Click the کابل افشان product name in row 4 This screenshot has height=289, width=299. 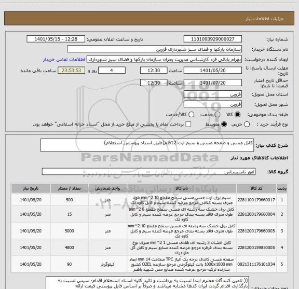pyautogui.click(x=182, y=247)
